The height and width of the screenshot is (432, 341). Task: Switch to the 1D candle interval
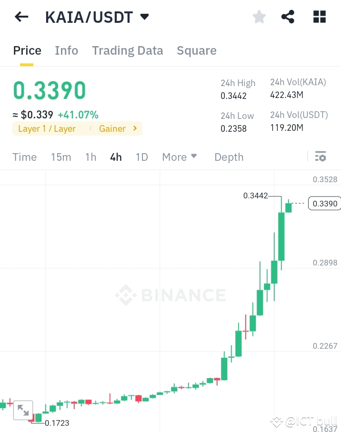141,157
